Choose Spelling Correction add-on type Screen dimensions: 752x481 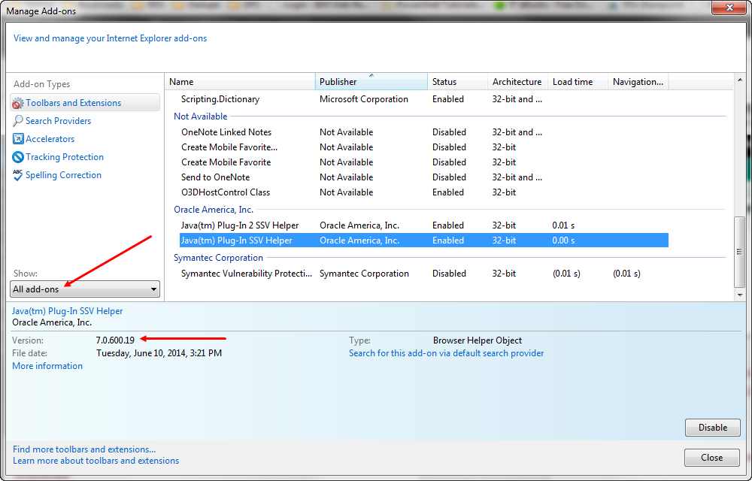pyautogui.click(x=63, y=175)
